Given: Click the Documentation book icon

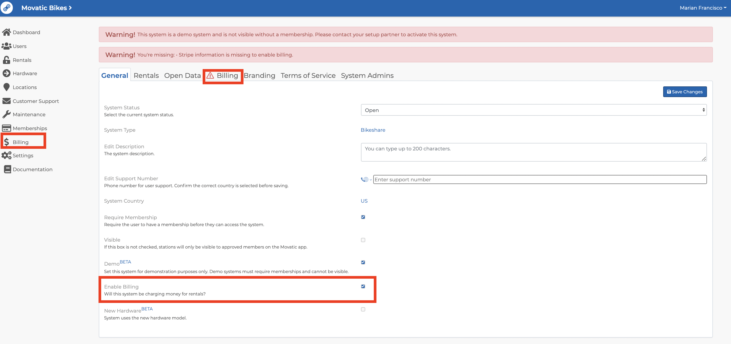Looking at the screenshot, I should click(7, 169).
